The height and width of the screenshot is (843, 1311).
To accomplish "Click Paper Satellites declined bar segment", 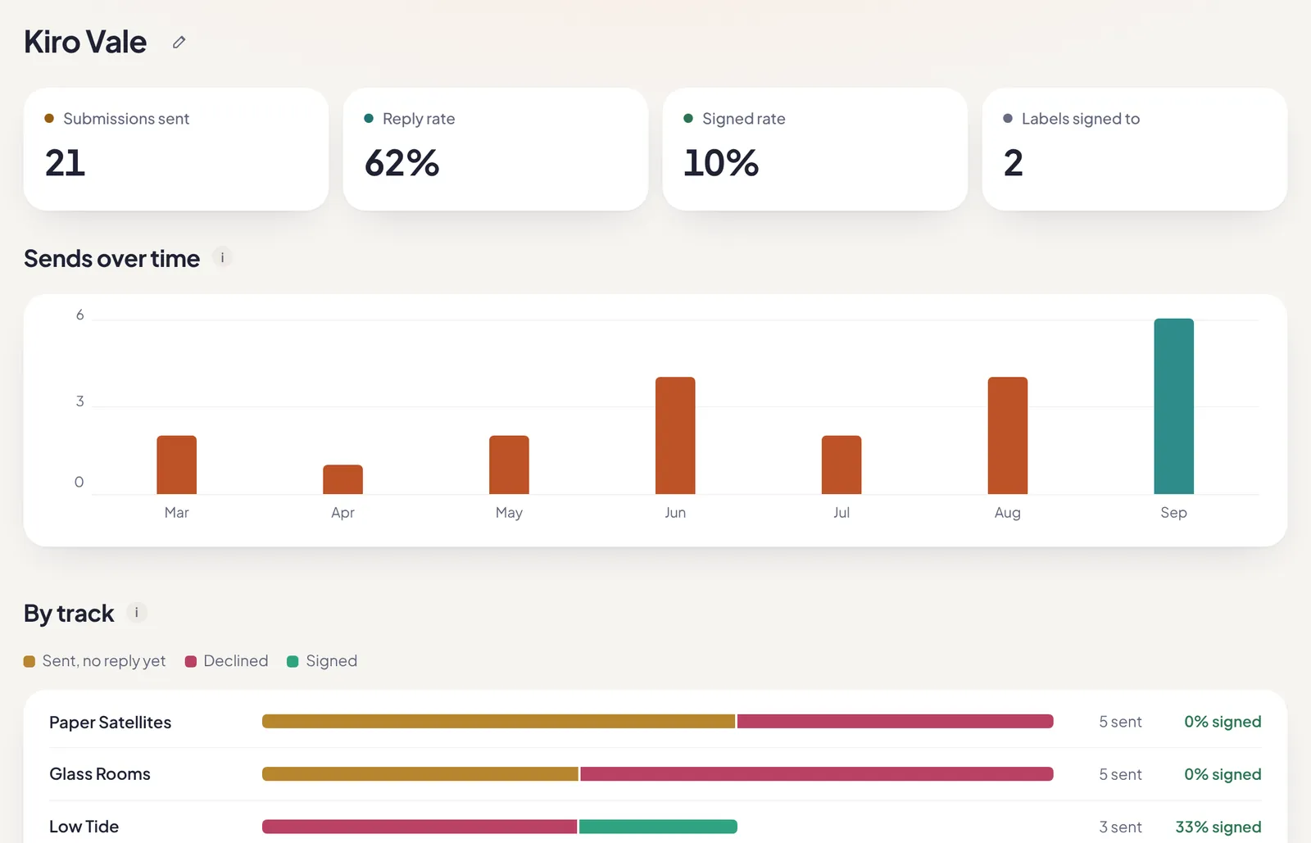I will click(896, 722).
